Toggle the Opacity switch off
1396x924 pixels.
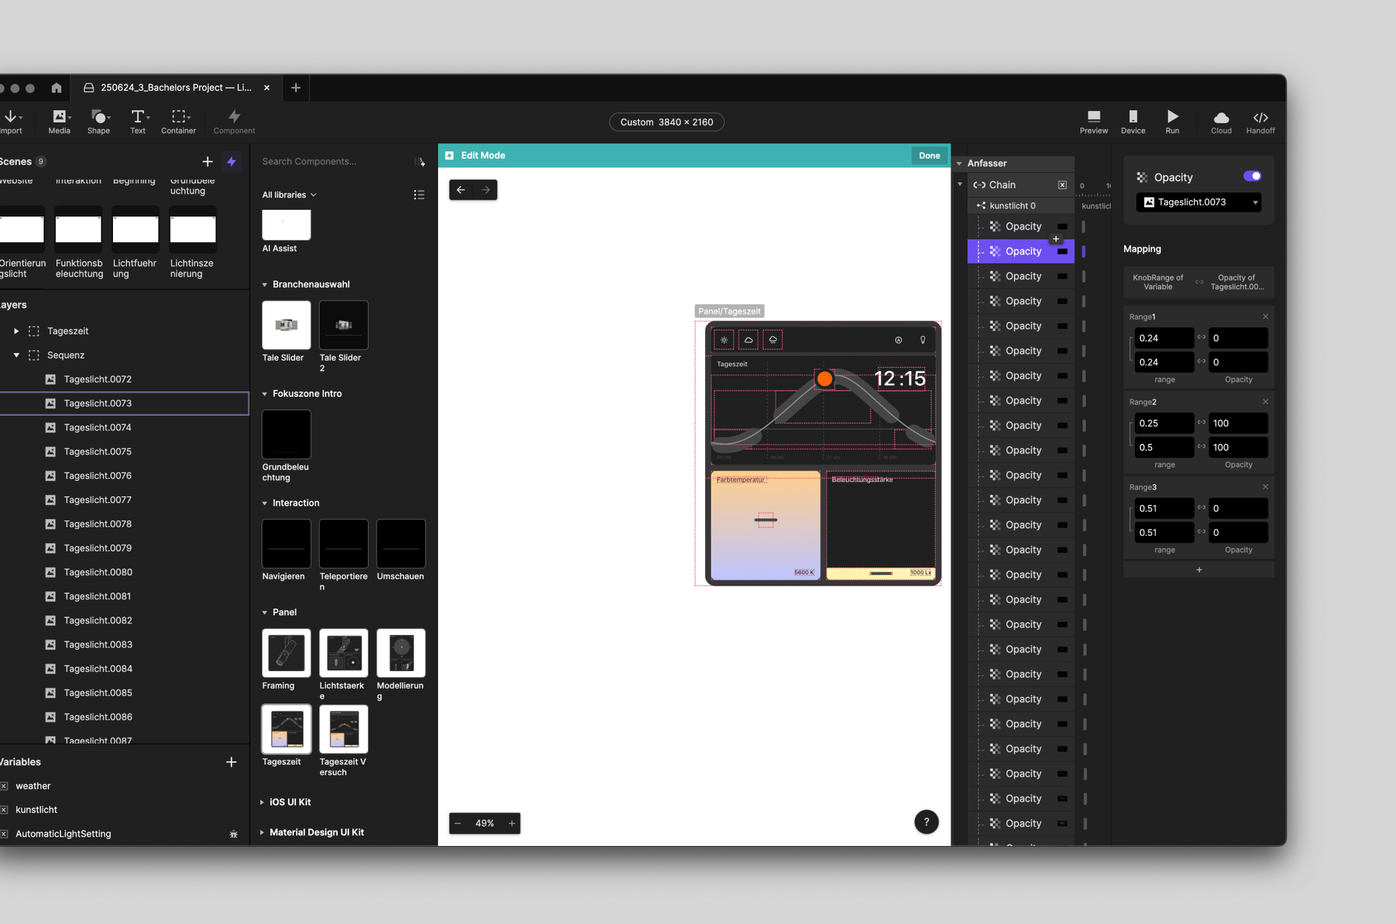1251,176
